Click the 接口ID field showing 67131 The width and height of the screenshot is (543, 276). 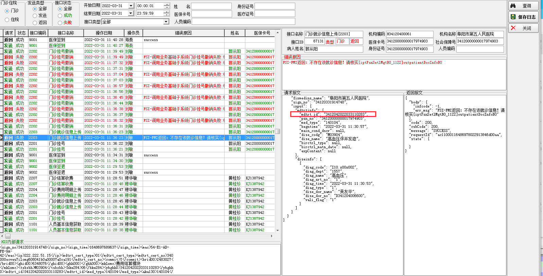point(314,41)
